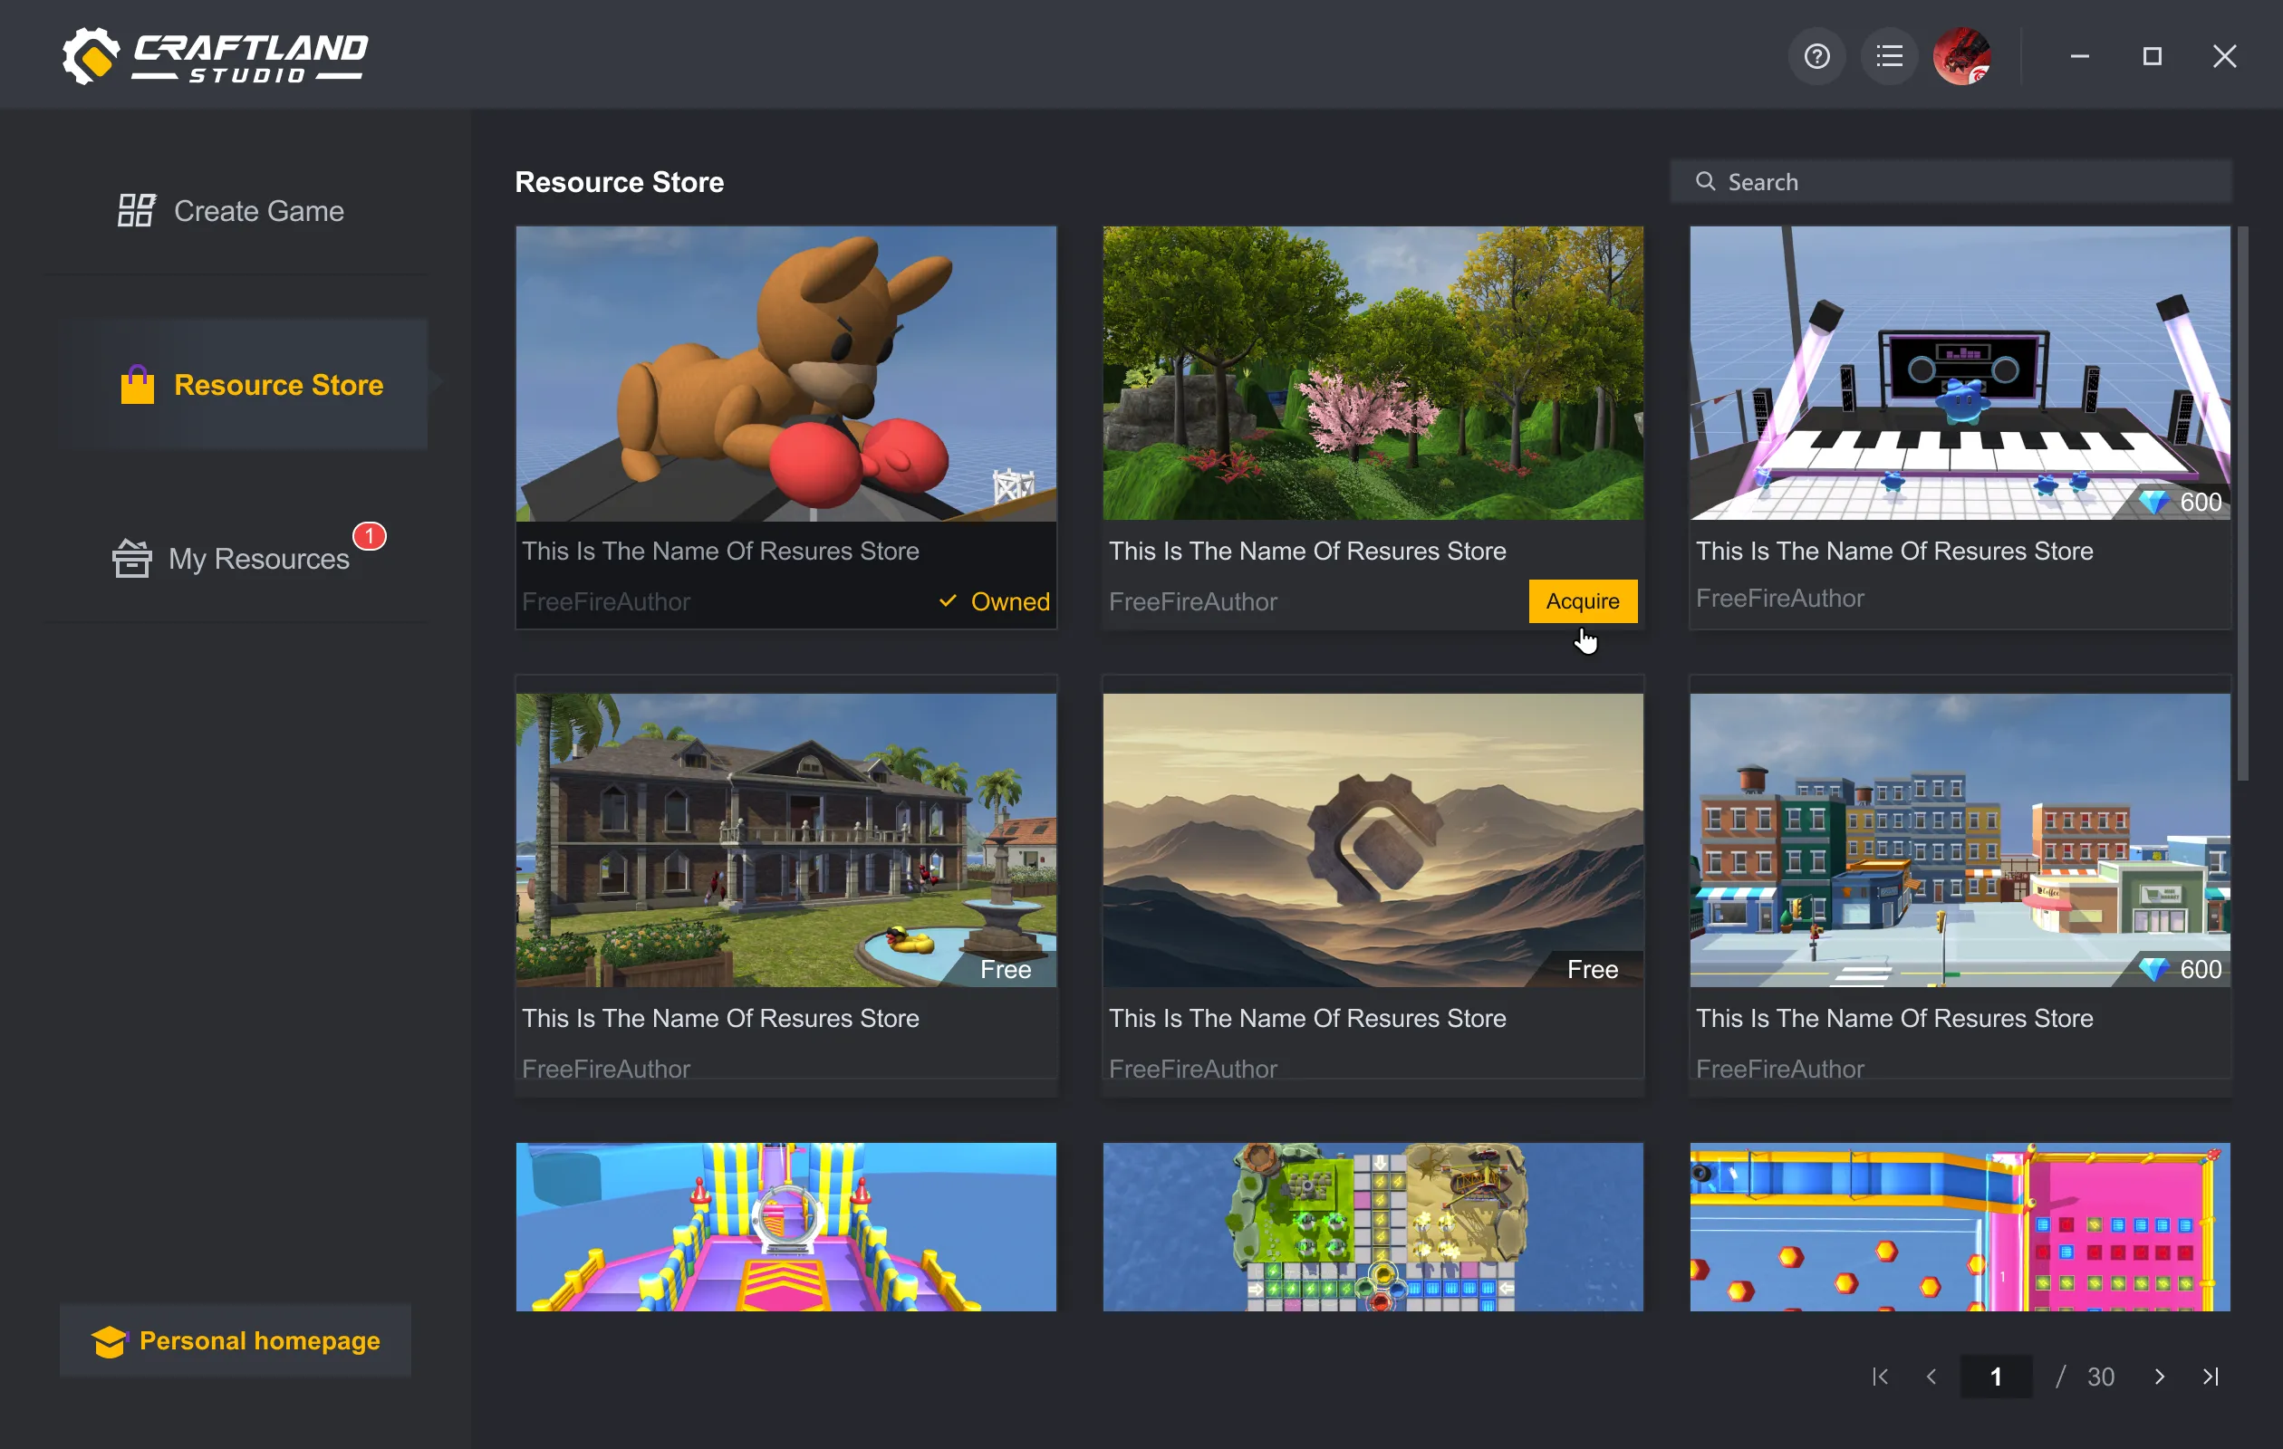The image size is (2283, 1449).
Task: Click the search magnifier icon
Action: (1705, 181)
